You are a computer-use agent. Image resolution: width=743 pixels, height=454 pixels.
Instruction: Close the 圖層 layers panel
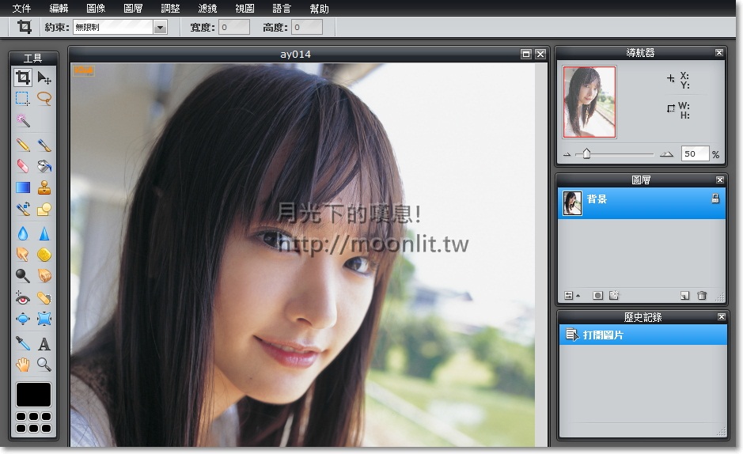720,180
